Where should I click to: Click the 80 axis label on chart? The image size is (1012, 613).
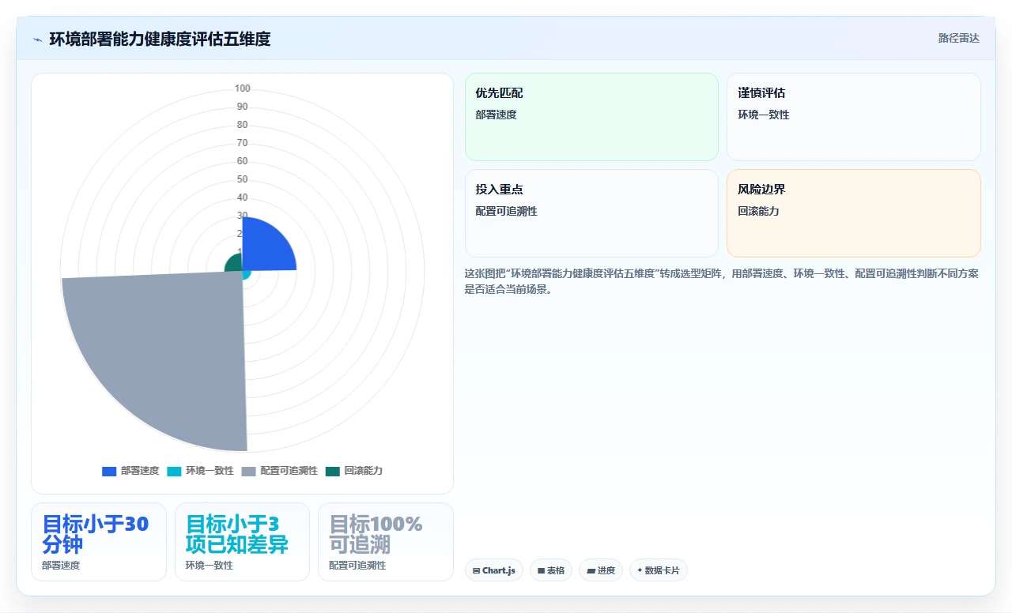(x=242, y=125)
